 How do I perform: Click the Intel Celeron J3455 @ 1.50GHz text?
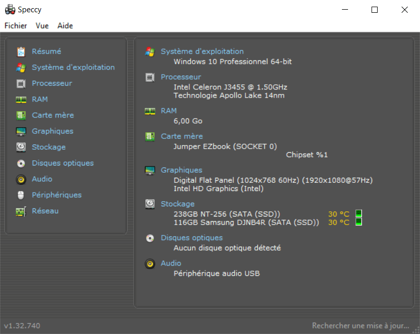pyautogui.click(x=230, y=87)
